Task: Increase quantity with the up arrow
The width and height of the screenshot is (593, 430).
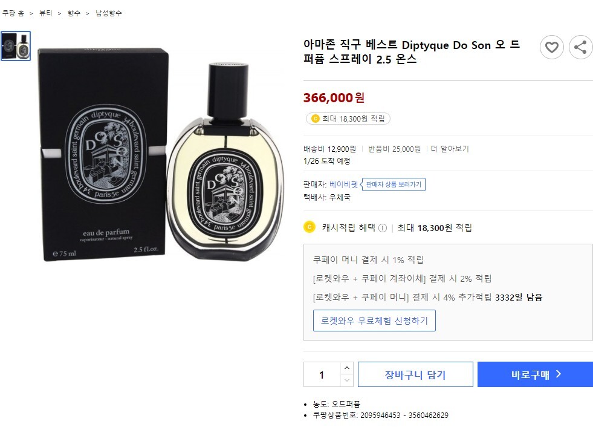Action: click(347, 368)
